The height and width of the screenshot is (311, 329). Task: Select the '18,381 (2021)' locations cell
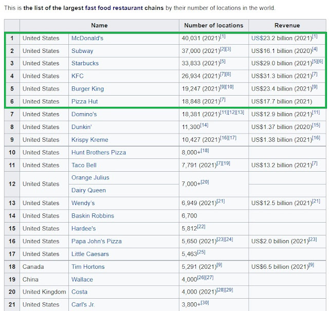214,114
